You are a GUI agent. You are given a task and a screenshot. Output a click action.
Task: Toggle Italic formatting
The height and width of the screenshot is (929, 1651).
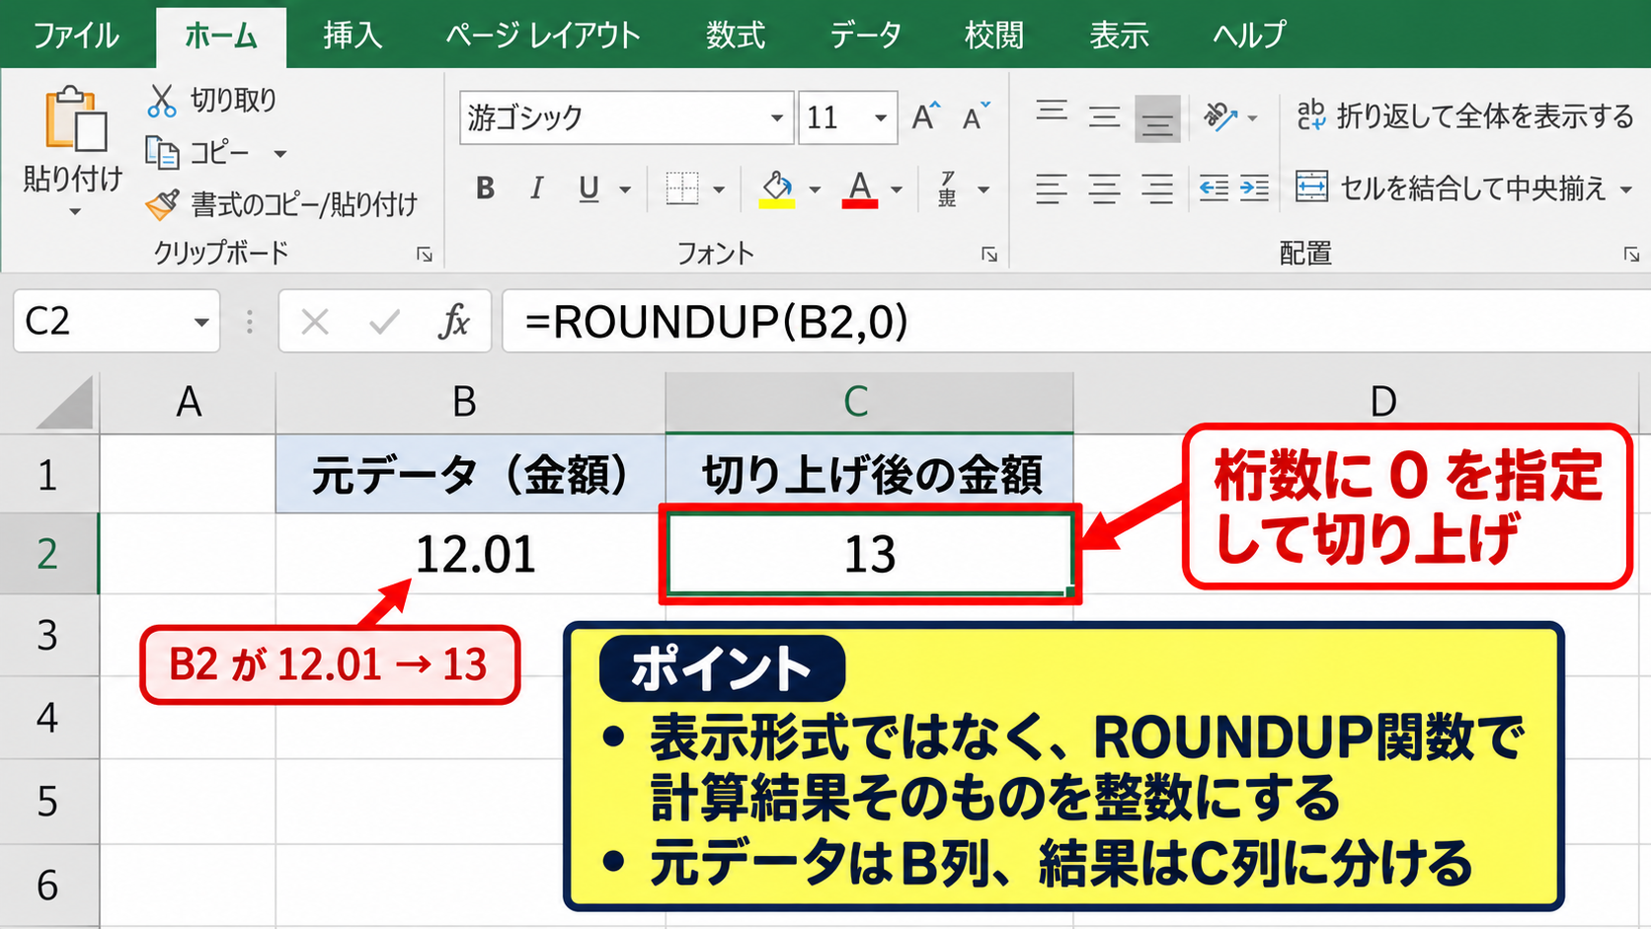coord(536,188)
